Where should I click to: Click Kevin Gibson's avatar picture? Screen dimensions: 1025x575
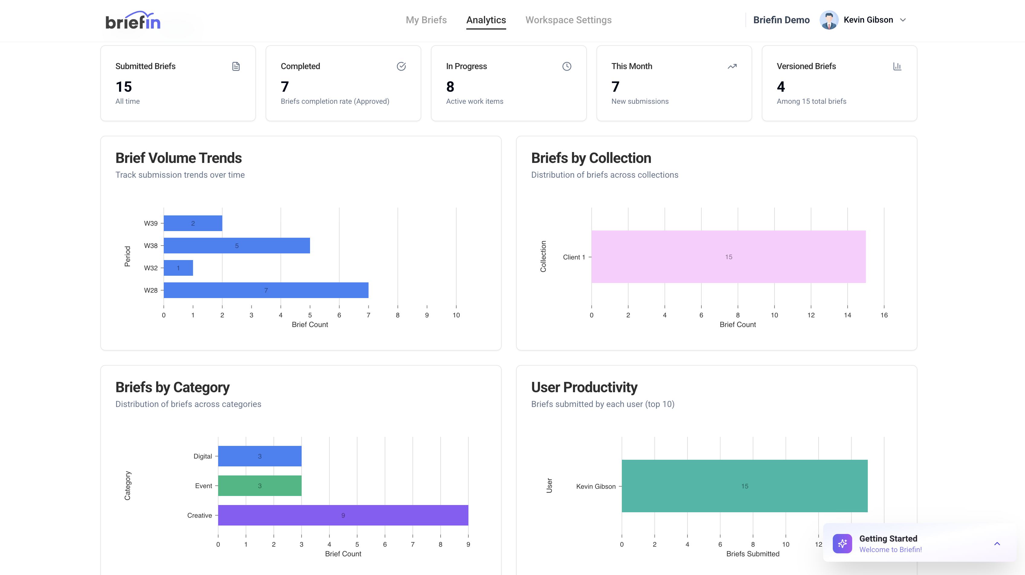829,20
